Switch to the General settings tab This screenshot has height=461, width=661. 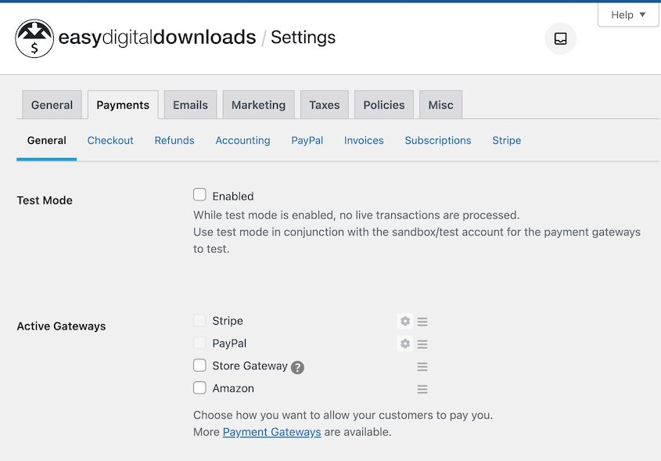[52, 105]
